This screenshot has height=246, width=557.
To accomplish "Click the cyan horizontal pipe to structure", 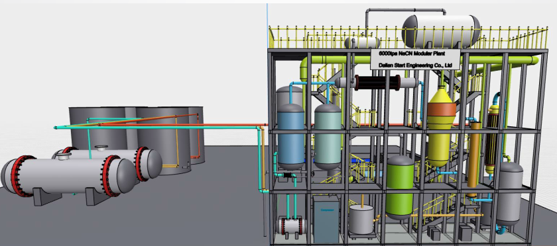I will (x=157, y=127).
